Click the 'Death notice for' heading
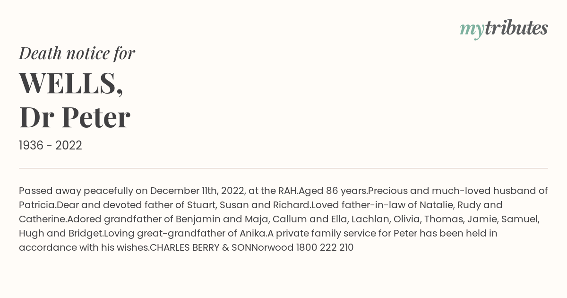The height and width of the screenshot is (298, 567). [77, 53]
